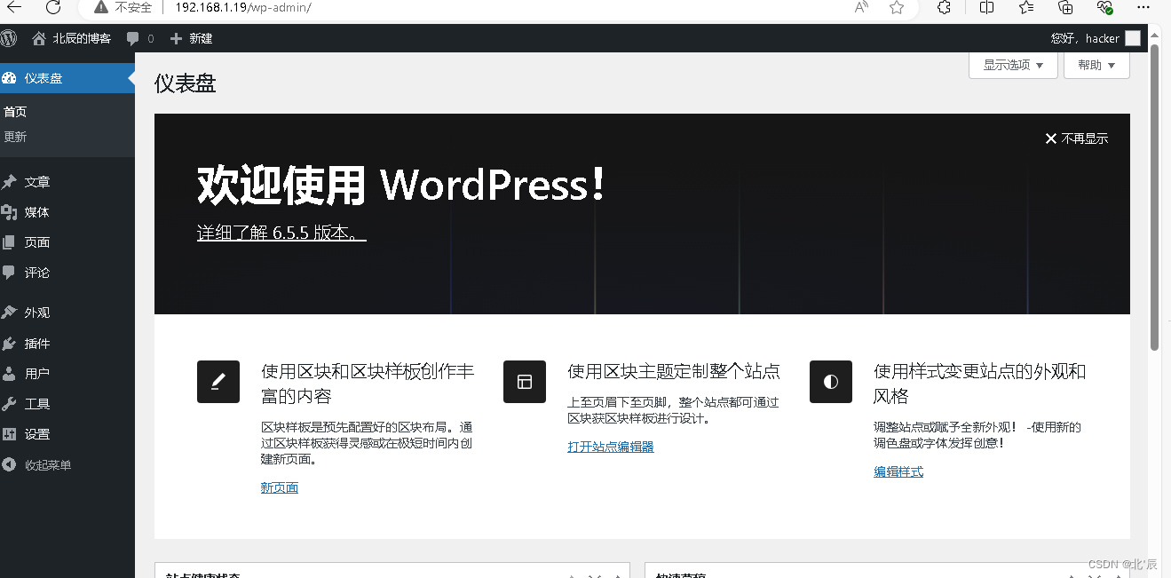
Task: Open collections icon in browser toolbar
Action: click(x=1066, y=7)
